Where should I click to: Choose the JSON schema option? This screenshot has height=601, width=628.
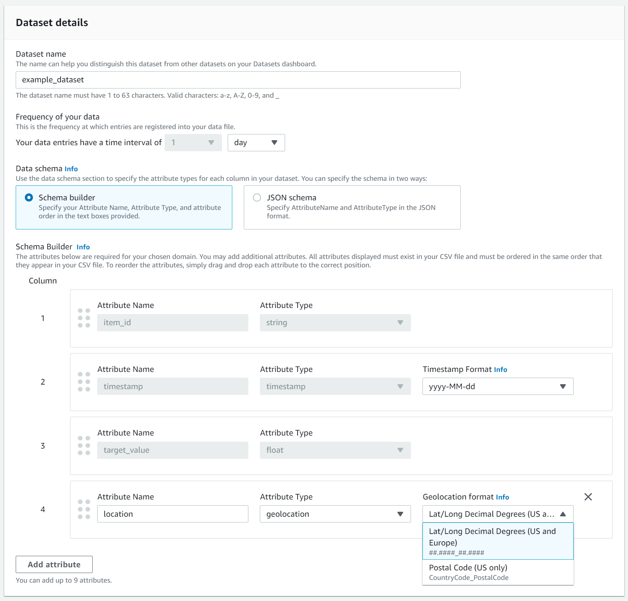(257, 197)
